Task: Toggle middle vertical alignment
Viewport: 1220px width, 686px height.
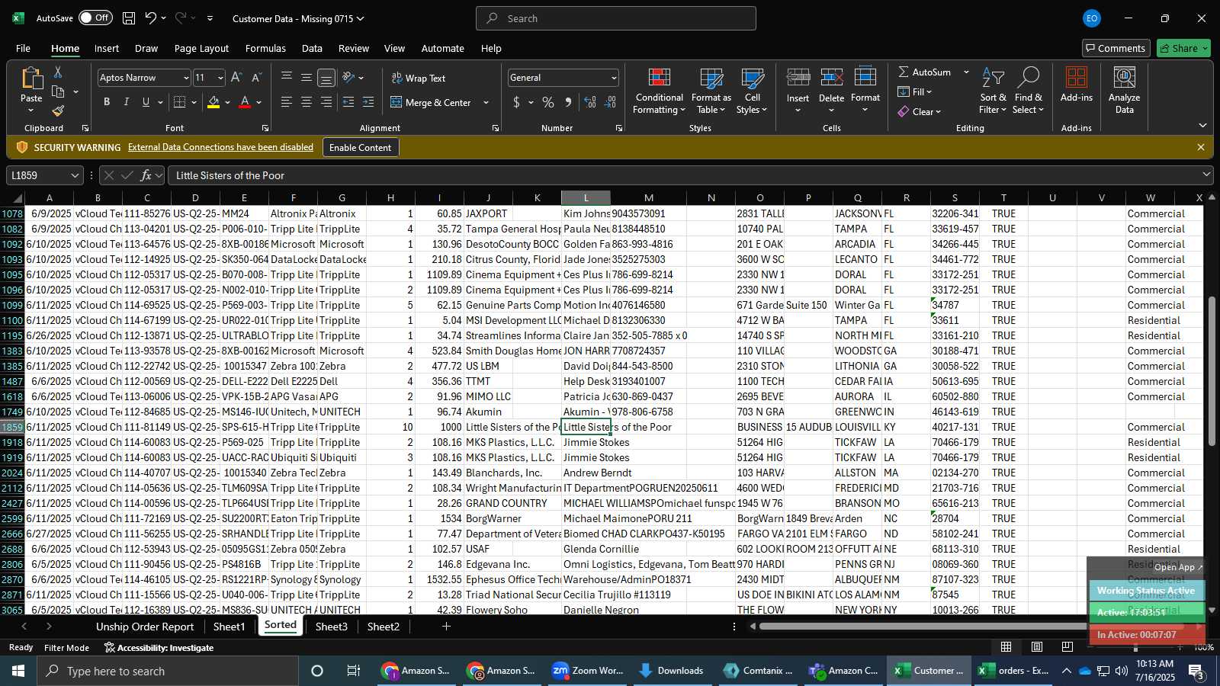Action: 307,78
